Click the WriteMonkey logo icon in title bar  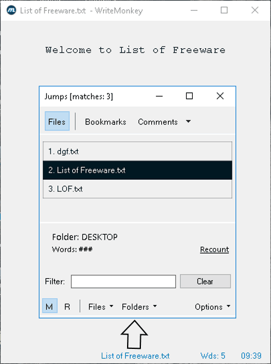click(x=11, y=10)
